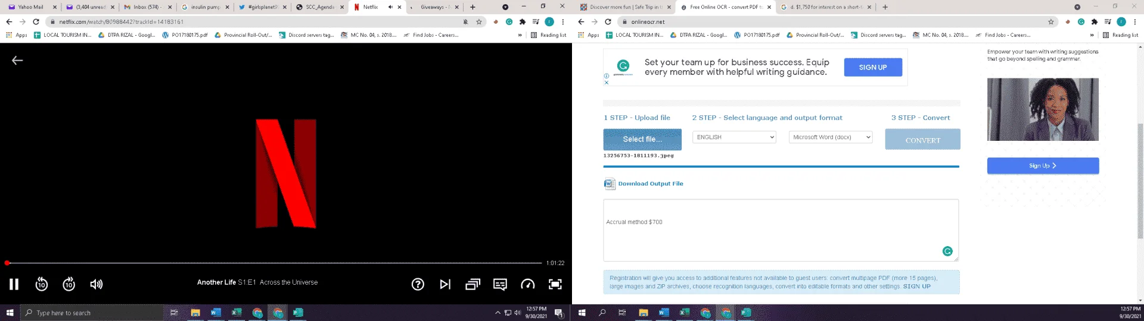The height and width of the screenshot is (321, 1144).
Task: Bookmark the Netflix page with star icon
Action: pyautogui.click(x=479, y=21)
